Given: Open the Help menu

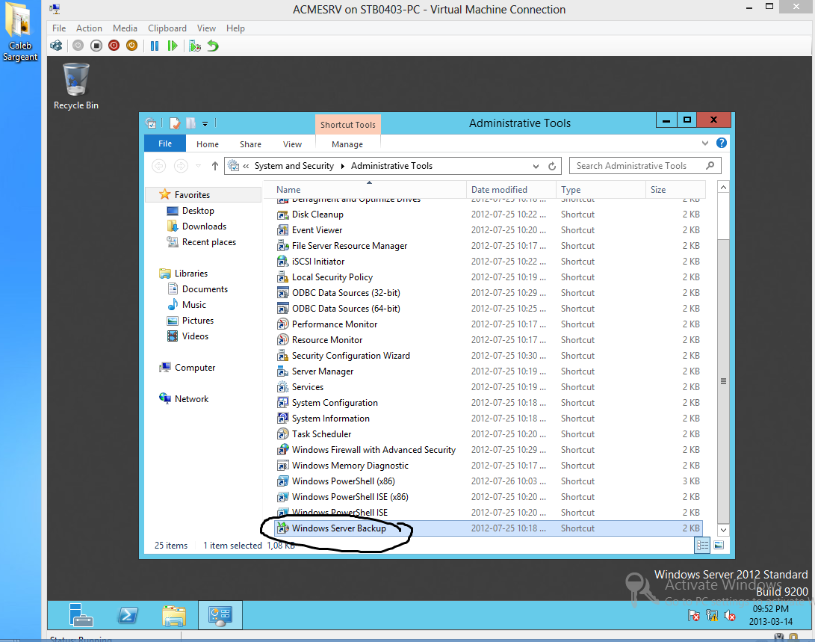Looking at the screenshot, I should click(x=235, y=28).
